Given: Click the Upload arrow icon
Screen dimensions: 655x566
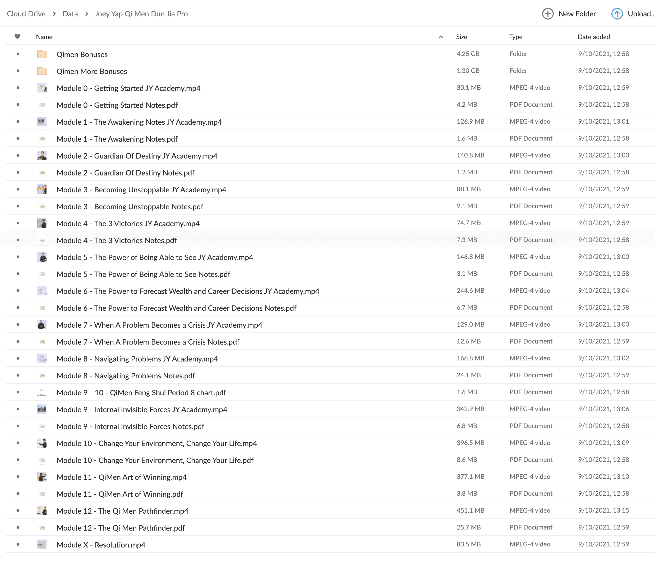Looking at the screenshot, I should (x=617, y=14).
